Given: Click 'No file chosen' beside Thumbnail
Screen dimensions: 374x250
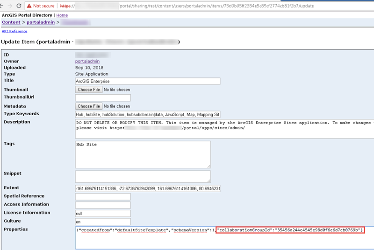Looking at the screenshot, I should (x=117, y=90).
